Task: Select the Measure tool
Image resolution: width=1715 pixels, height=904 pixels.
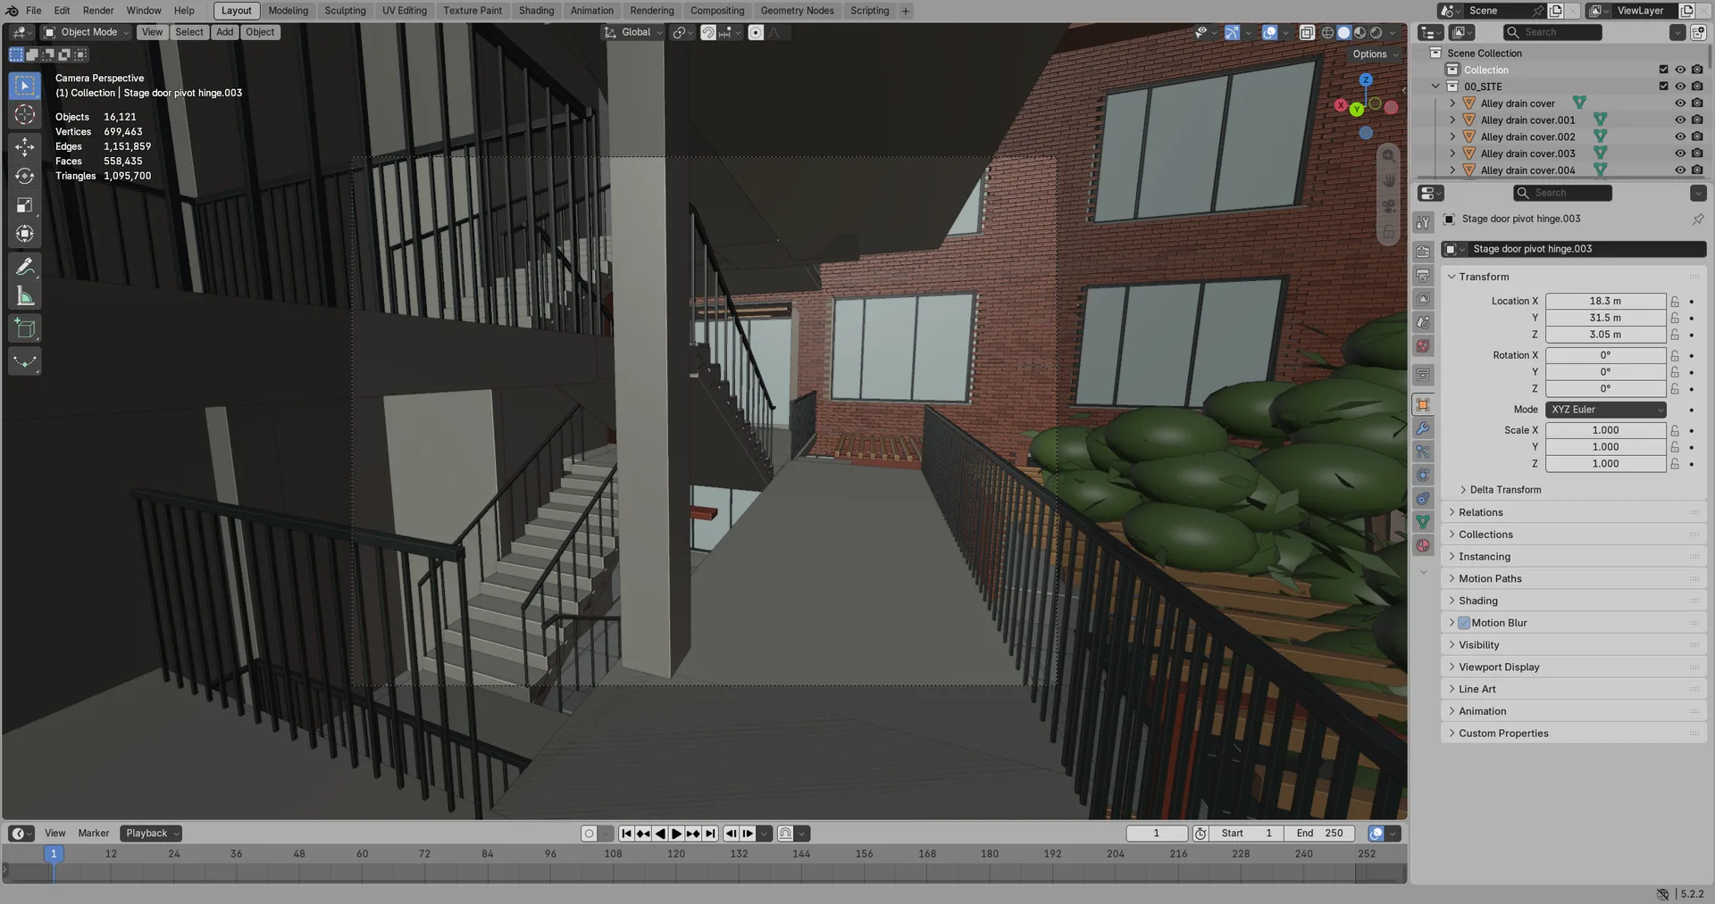Action: coord(25,296)
